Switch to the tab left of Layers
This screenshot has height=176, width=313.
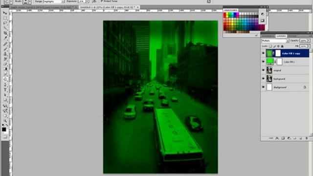268,36
